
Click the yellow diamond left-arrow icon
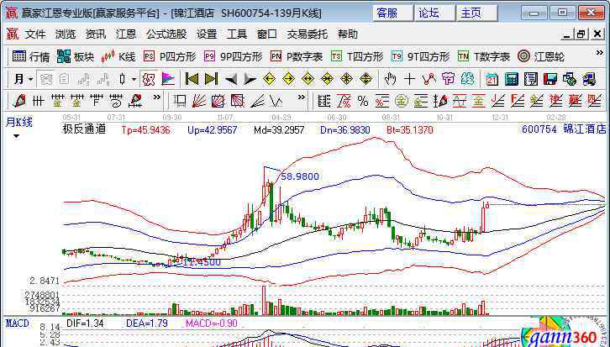point(269,79)
